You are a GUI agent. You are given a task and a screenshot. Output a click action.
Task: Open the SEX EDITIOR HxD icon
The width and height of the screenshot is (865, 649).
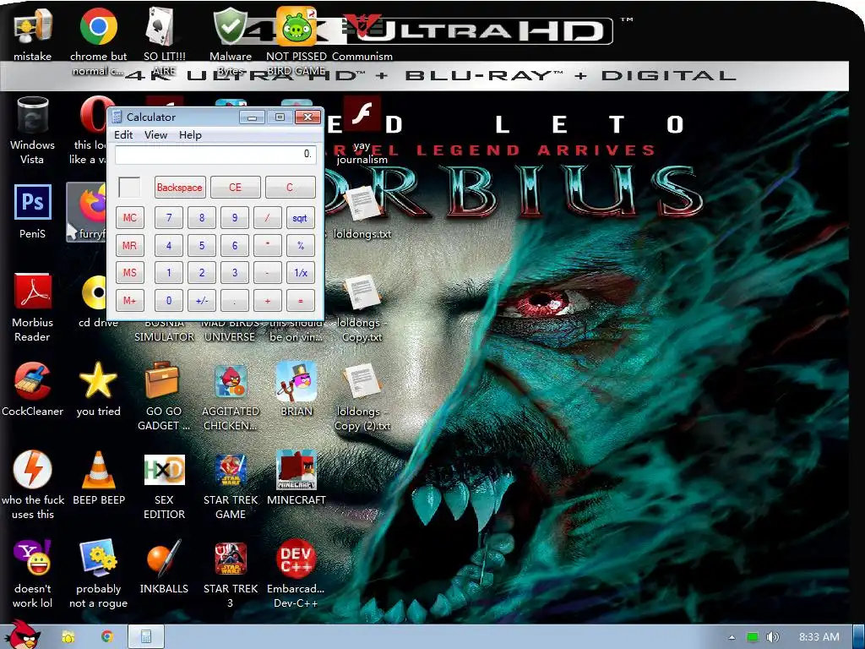click(164, 486)
